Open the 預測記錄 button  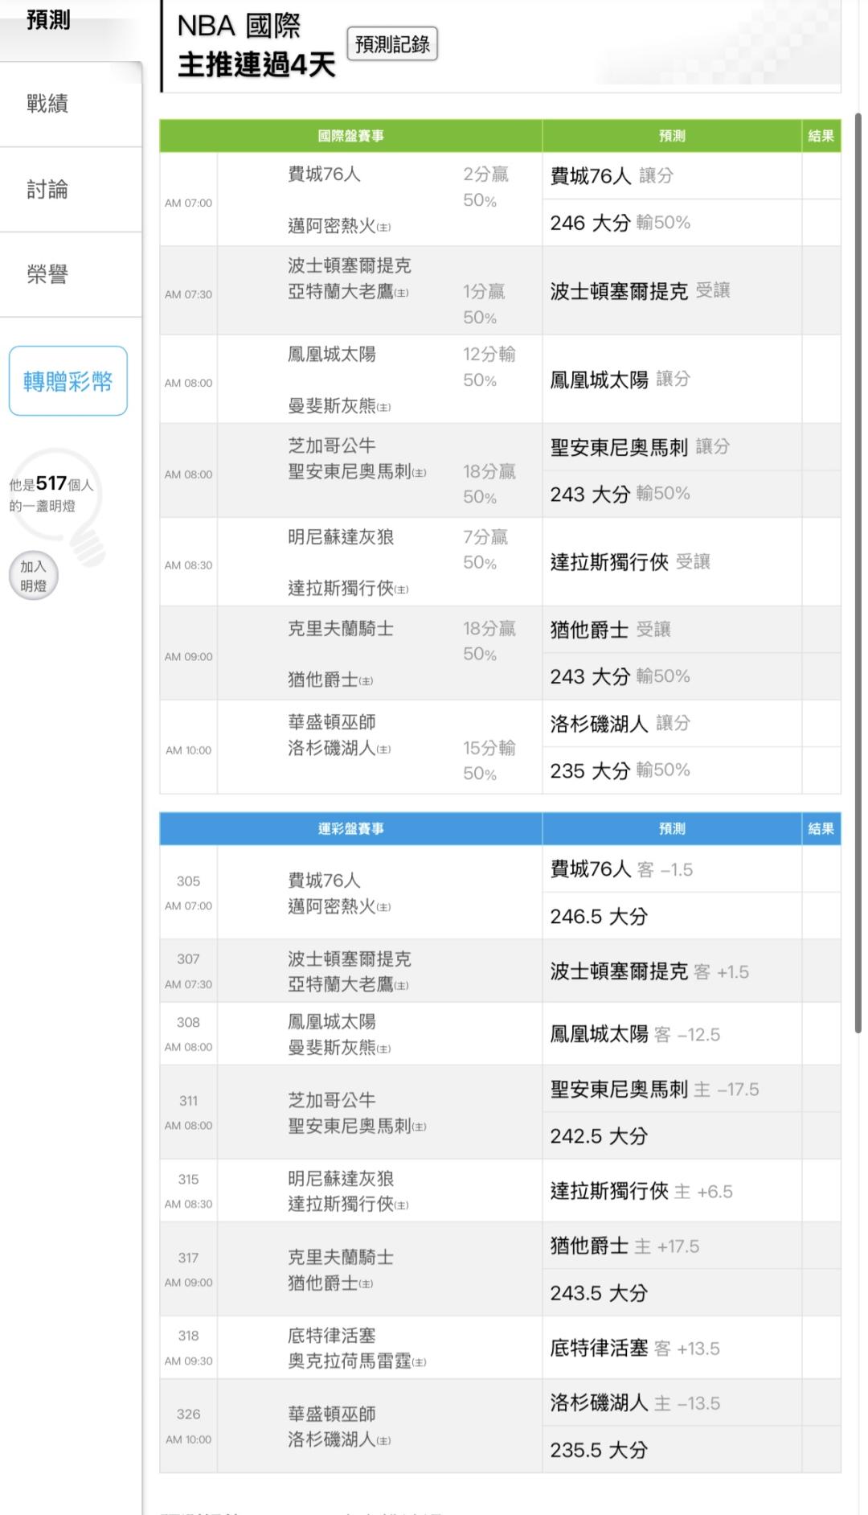392,44
